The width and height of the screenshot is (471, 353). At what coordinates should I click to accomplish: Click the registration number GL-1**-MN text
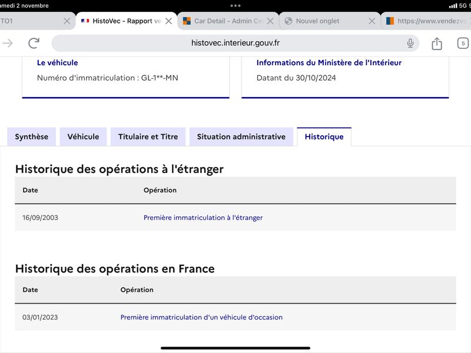coord(160,78)
